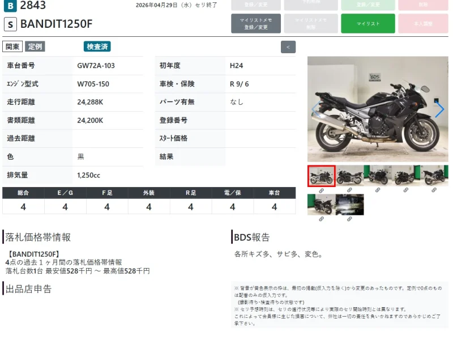The width and height of the screenshot is (453, 340).
Task: Click the BANDIT1250F model title
Action: [x=56, y=24]
